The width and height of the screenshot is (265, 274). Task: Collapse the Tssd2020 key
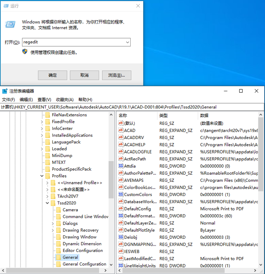tap(47, 203)
